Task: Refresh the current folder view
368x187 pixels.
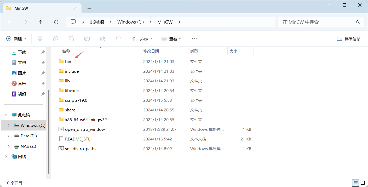Action: [56, 22]
